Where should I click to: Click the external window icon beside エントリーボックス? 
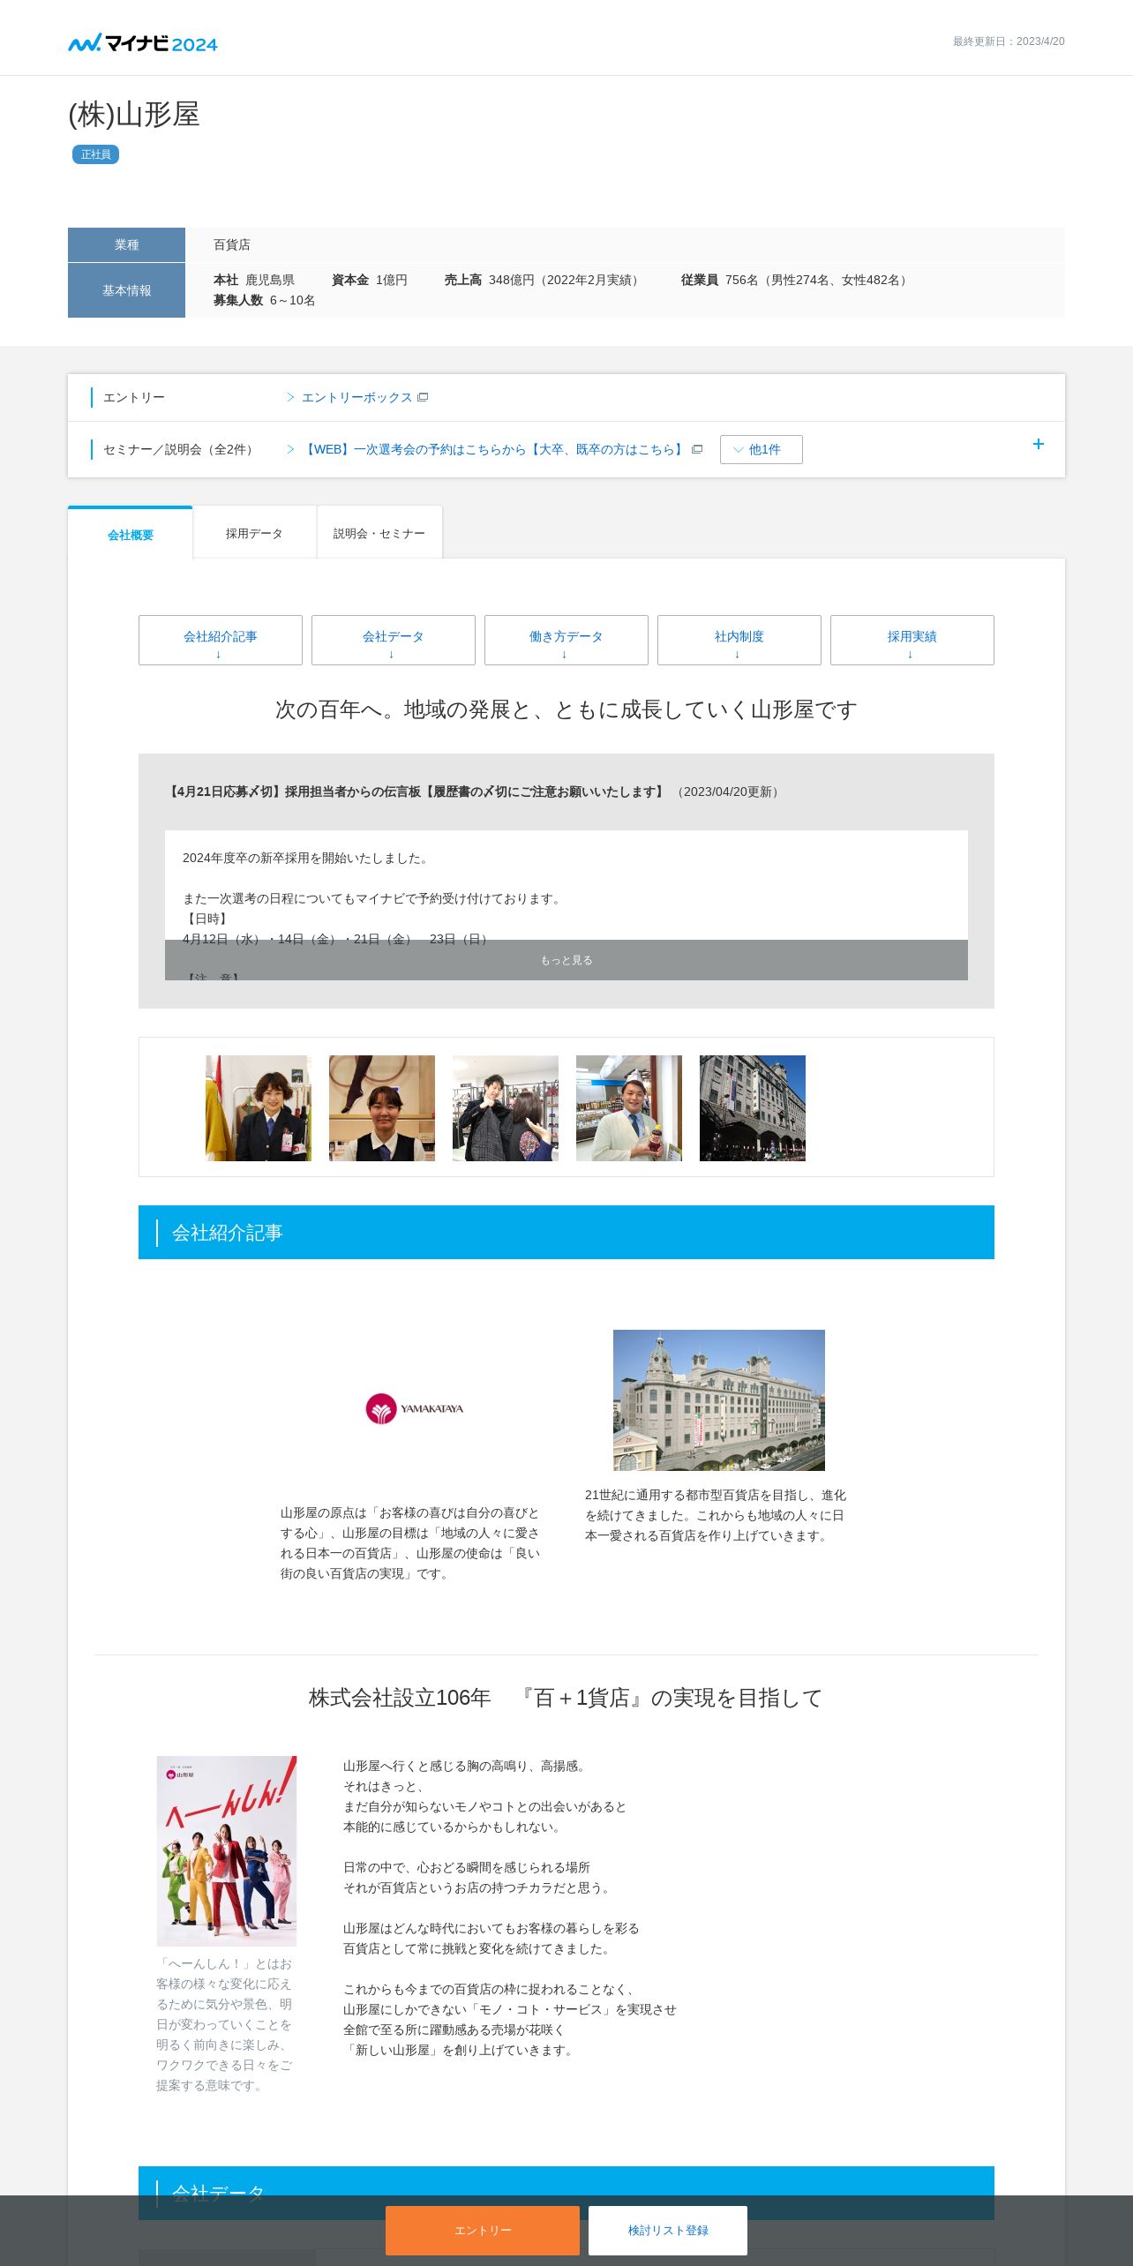[423, 398]
